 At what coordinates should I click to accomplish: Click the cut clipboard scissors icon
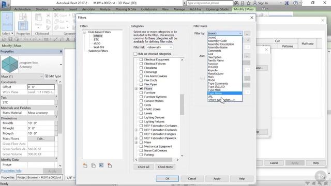[x=48, y=15]
